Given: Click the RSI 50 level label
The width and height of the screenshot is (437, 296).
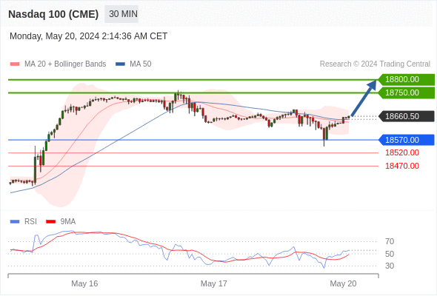Looking at the screenshot, I should [390, 254].
